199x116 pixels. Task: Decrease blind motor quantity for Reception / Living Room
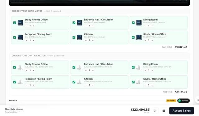point(27,40)
